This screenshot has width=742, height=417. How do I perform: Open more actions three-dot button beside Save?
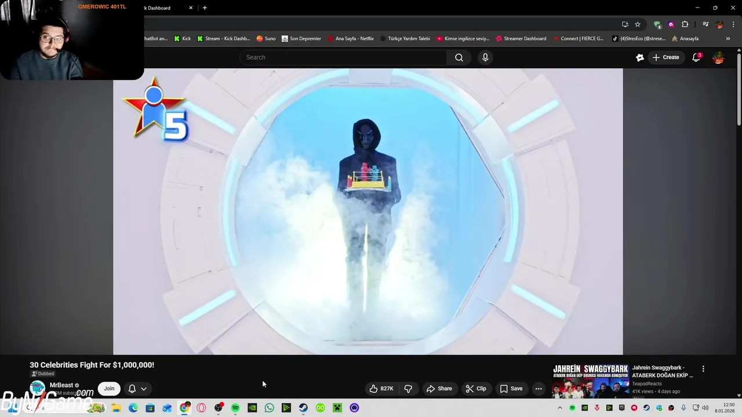coord(539,389)
